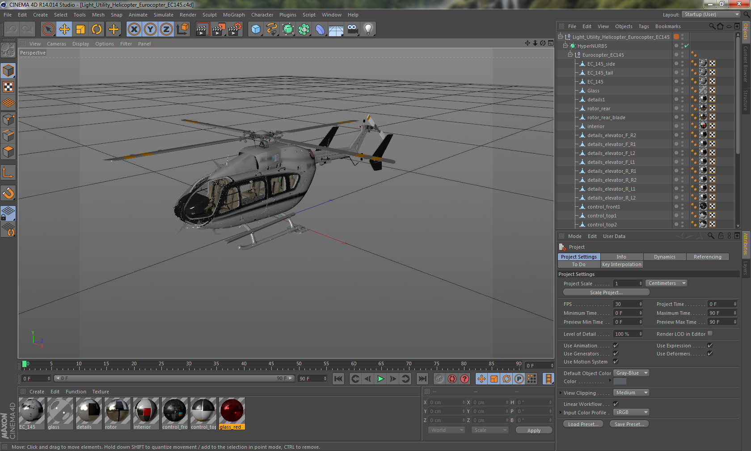Open the Centimeters unit dropdown

point(666,283)
